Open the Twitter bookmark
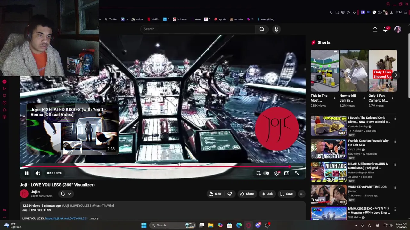 point(111,19)
